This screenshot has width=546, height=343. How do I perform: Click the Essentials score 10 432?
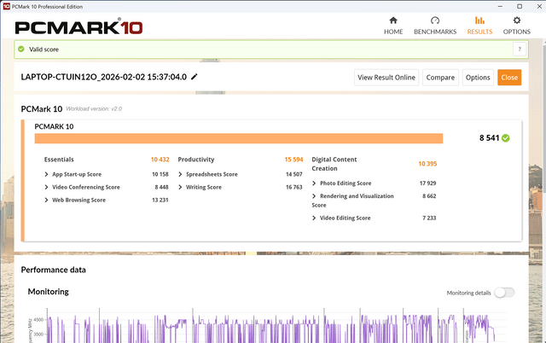click(x=160, y=160)
